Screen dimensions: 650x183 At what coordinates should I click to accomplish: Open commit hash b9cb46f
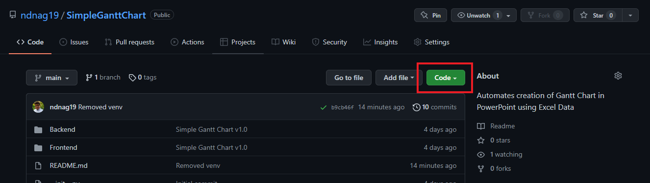tap(342, 107)
